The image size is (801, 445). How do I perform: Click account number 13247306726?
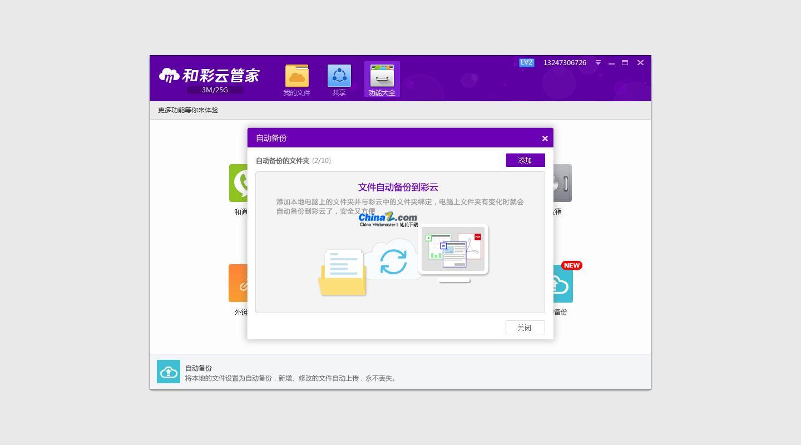click(565, 62)
